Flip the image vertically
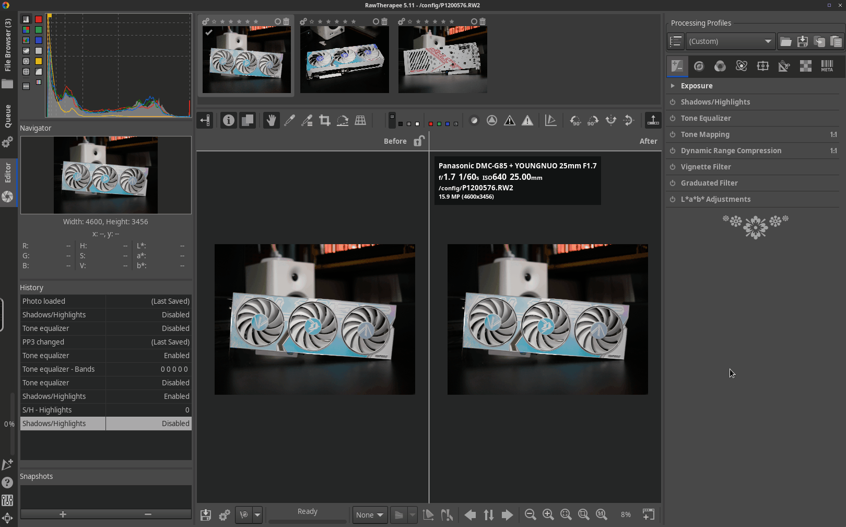Screen dimensions: 846x527 point(629,120)
